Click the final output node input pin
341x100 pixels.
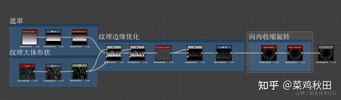coord(319,53)
